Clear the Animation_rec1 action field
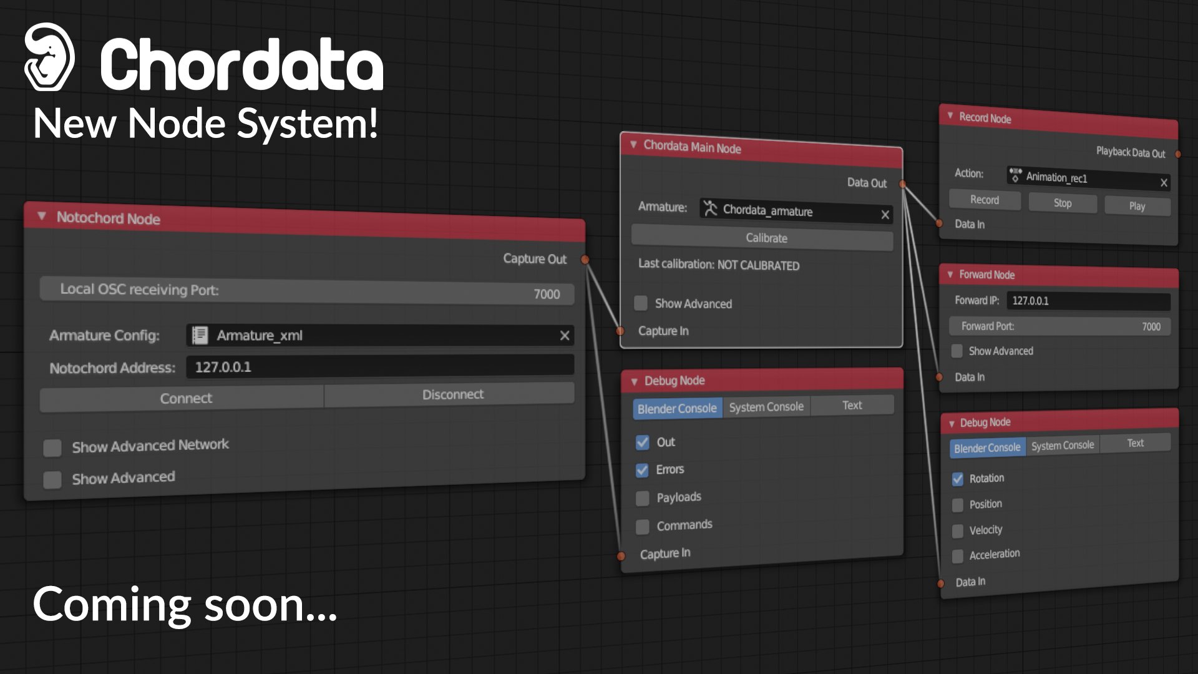The image size is (1198, 674). (x=1164, y=183)
